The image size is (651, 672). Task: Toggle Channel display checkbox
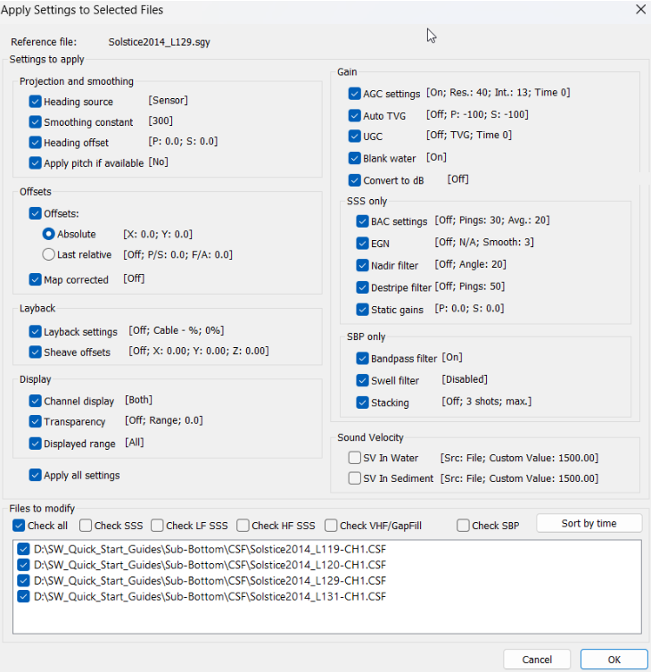(x=35, y=401)
